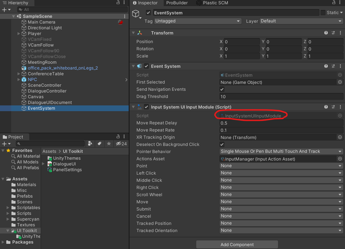This screenshot has width=345, height=249.
Task: Select the Inspector tab
Action: pos(145,3)
